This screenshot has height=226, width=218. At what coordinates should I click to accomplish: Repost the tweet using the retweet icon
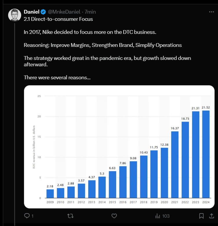click(x=70, y=216)
